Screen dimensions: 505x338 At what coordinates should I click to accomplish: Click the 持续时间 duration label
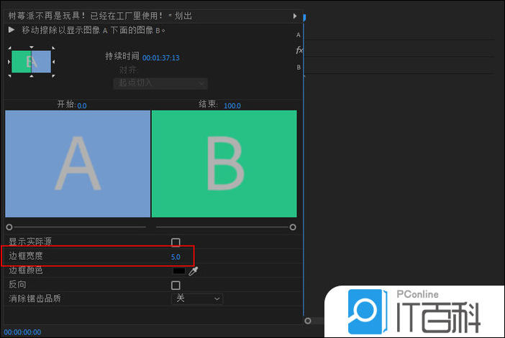[122, 56]
